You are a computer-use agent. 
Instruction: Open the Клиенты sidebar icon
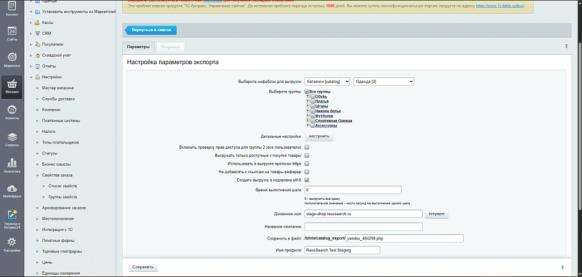click(12, 112)
